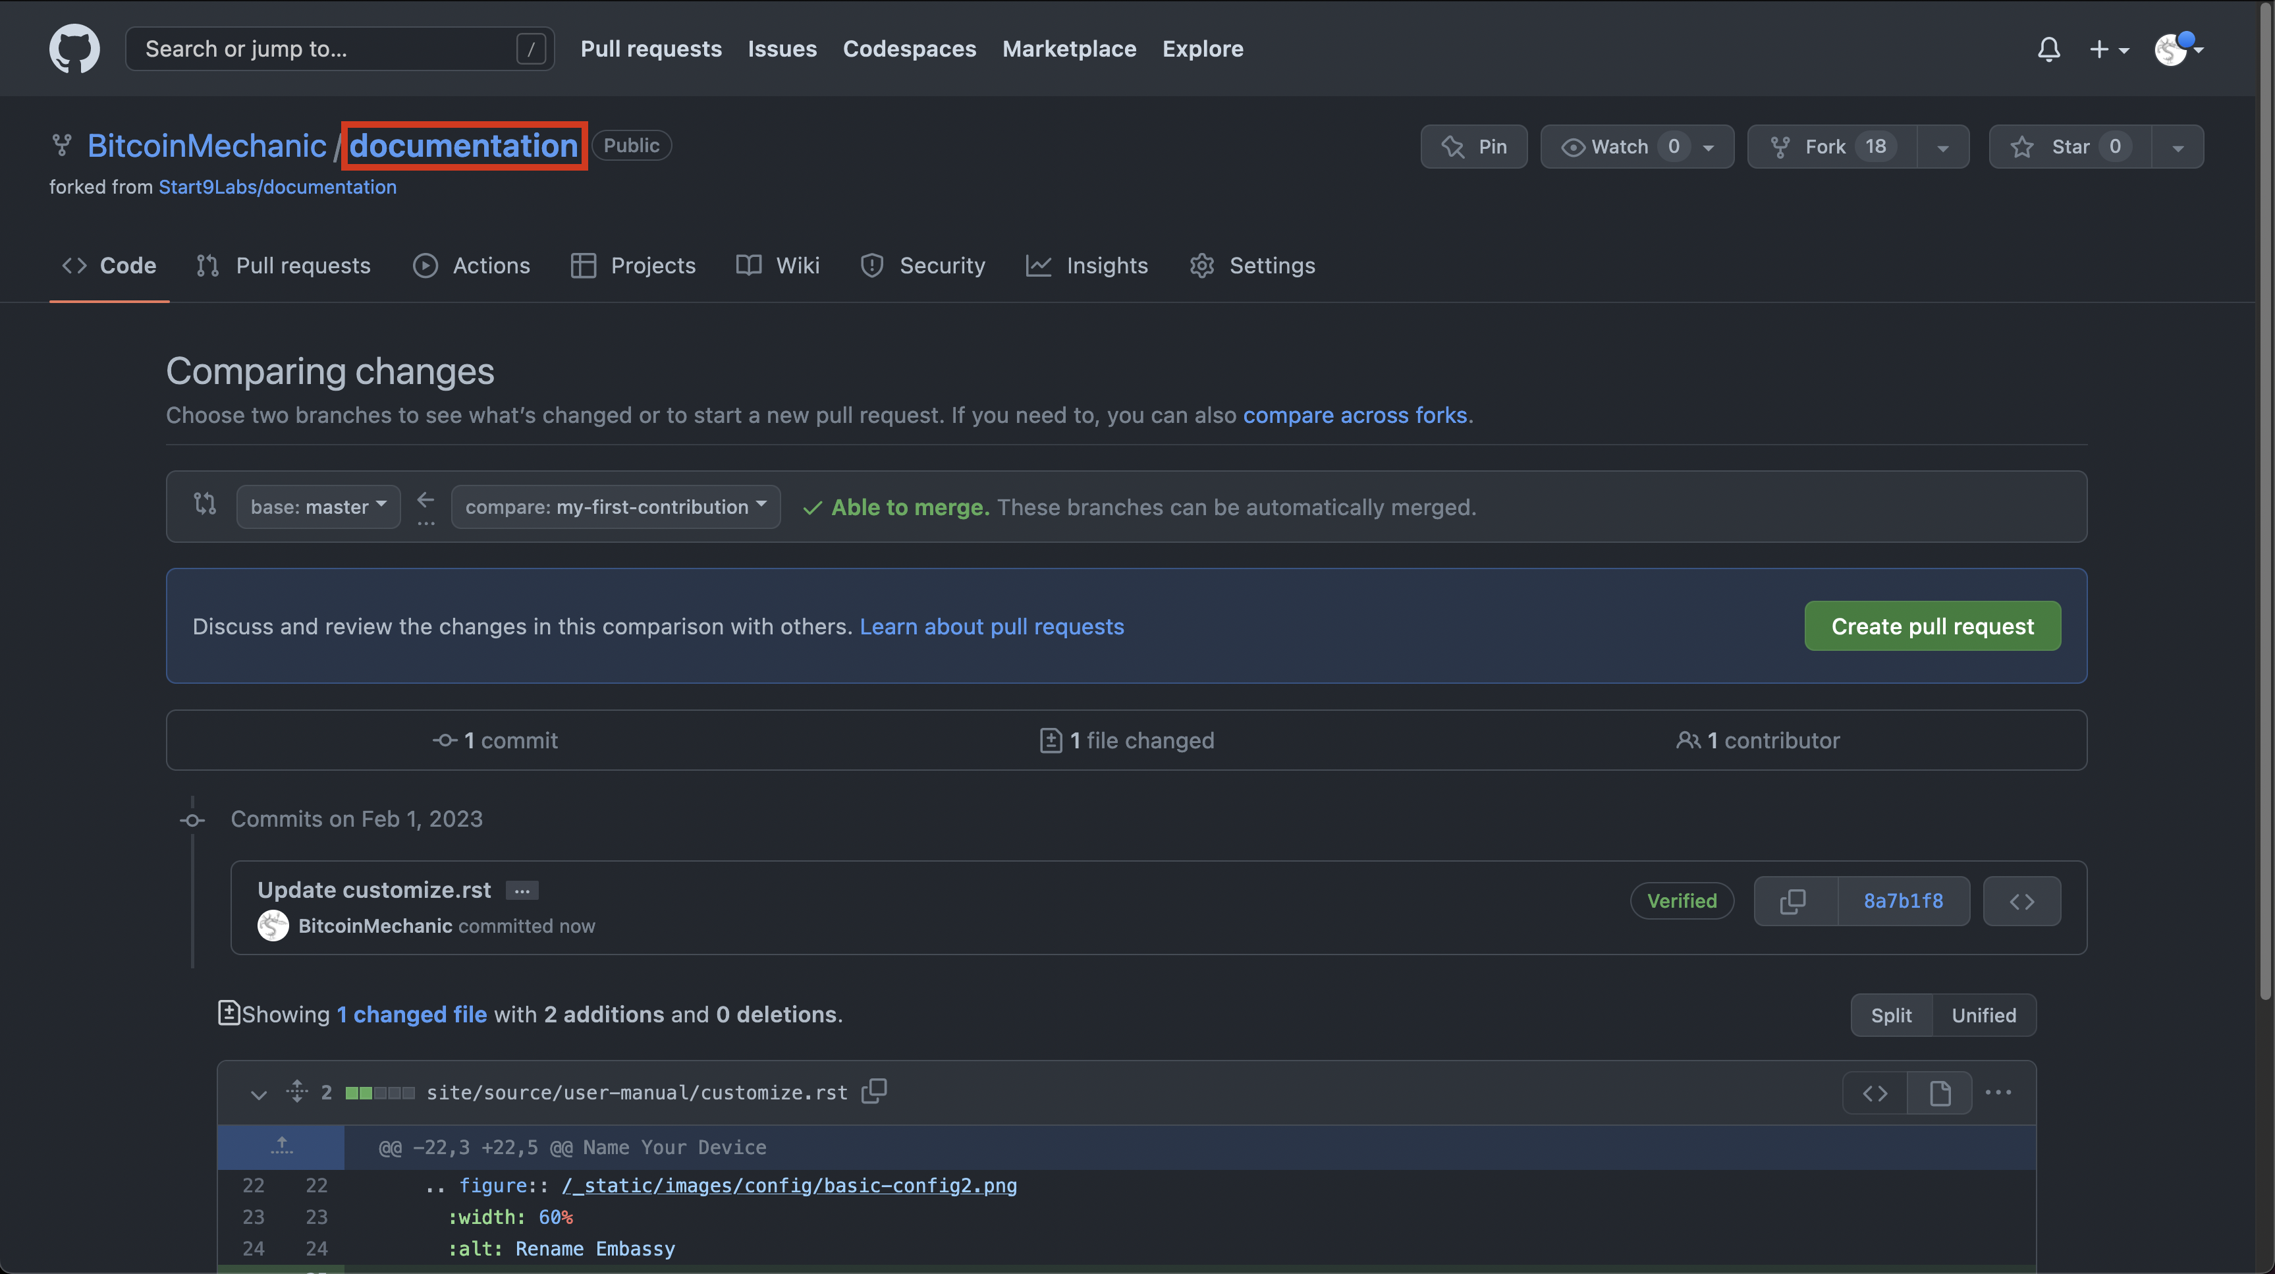Viewport: 2275px width, 1274px height.
Task: Display the source diff icon
Action: (x=1875, y=1093)
